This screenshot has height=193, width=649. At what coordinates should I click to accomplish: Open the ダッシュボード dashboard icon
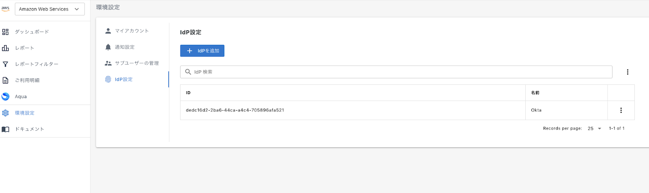tap(5, 32)
